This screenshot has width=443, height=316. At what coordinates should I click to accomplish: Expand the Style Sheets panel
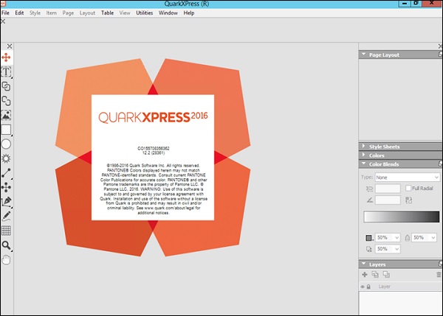tap(364, 146)
